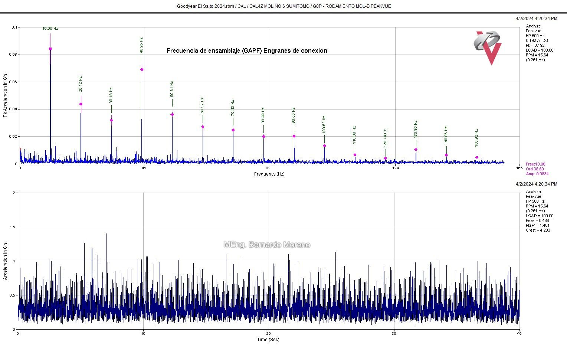Click the Goodyear El Salto 2024.rbm title path

point(284,6)
